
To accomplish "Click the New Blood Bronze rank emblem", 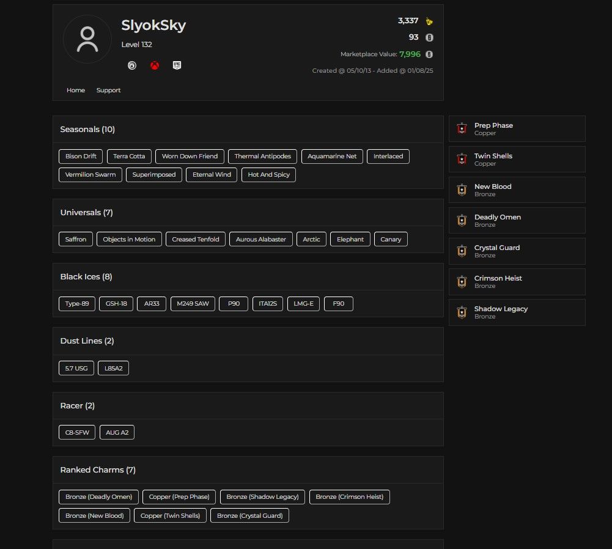I will point(462,190).
